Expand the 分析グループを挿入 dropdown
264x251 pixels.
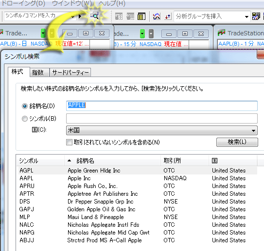[246, 16]
